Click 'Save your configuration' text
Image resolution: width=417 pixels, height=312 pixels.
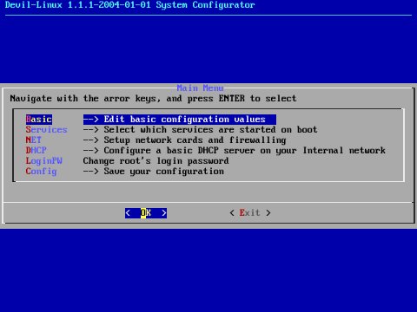click(x=154, y=172)
